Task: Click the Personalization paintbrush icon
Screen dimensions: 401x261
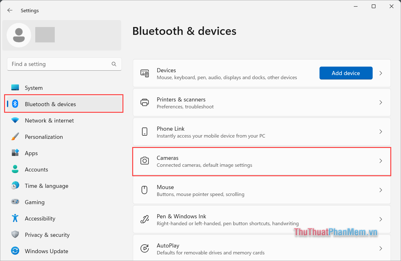Action: tap(15, 137)
